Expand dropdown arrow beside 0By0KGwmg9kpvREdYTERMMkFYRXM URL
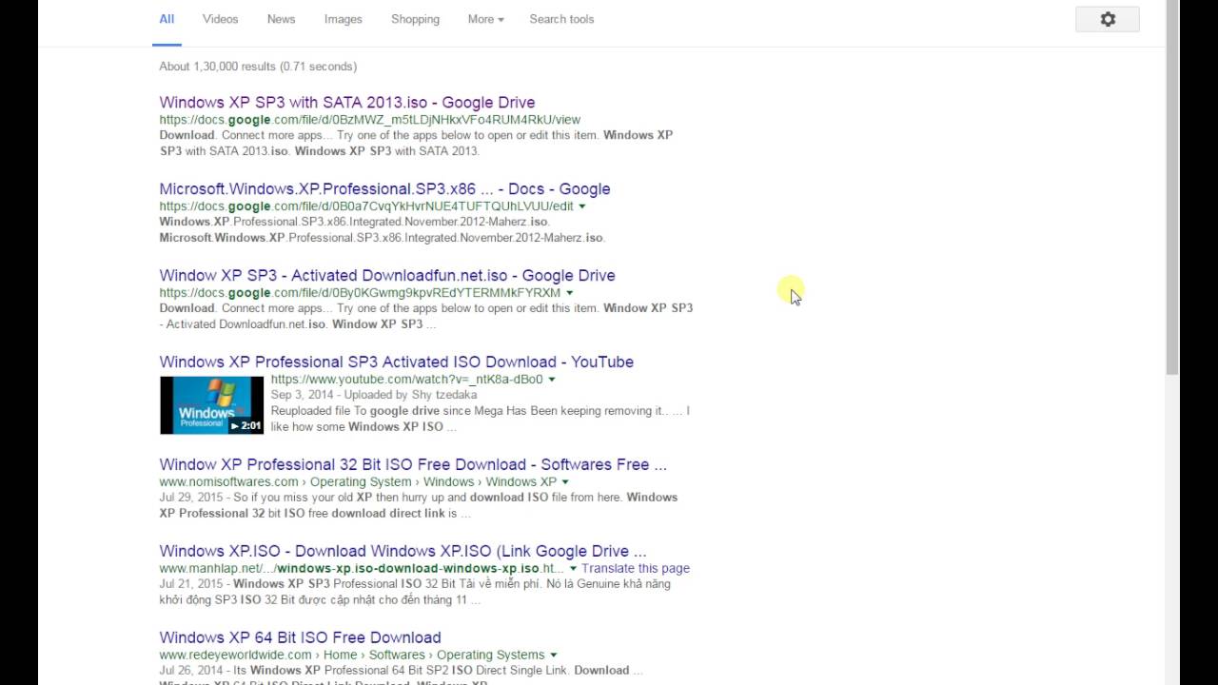This screenshot has width=1218, height=685. tap(569, 293)
